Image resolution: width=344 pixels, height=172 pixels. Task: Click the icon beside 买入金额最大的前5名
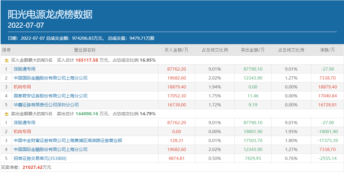pos(7,61)
